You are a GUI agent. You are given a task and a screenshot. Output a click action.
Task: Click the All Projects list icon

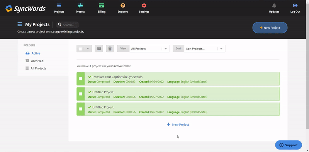(27, 68)
